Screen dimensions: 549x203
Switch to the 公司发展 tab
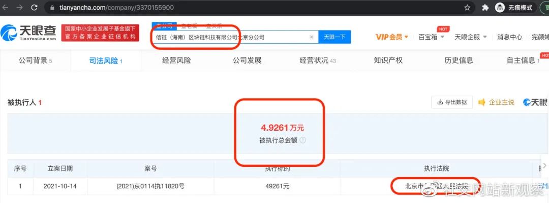pyautogui.click(x=247, y=61)
